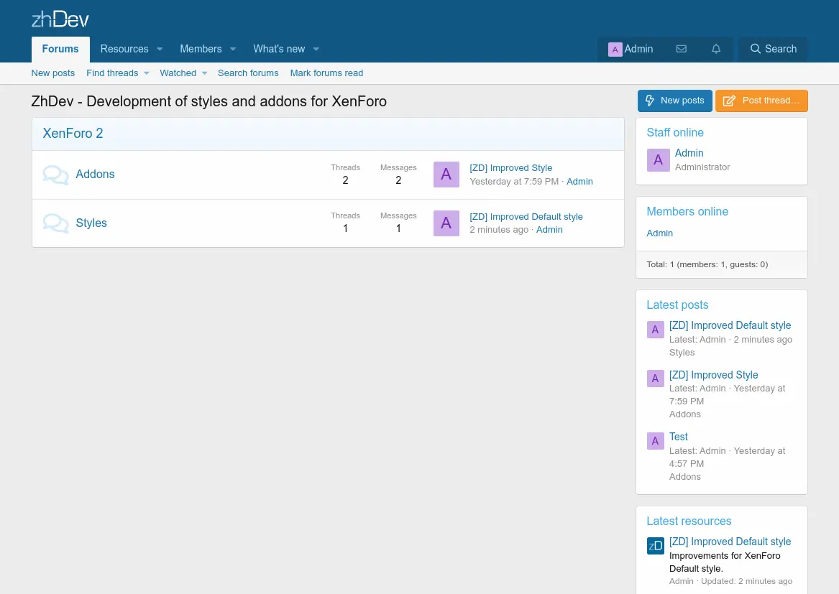Expand the Resources menu dropdown arrow
The image size is (839, 594).
point(160,50)
